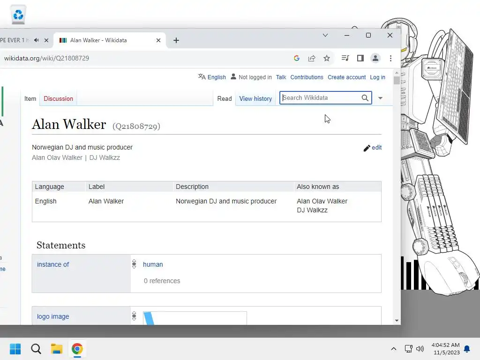Open the human value link

(x=153, y=264)
